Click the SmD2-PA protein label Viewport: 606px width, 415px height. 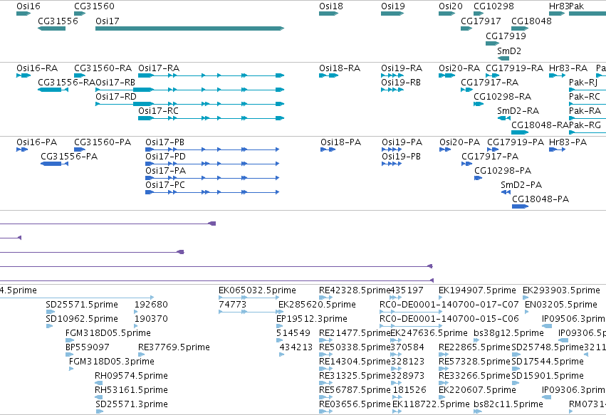tap(521, 185)
